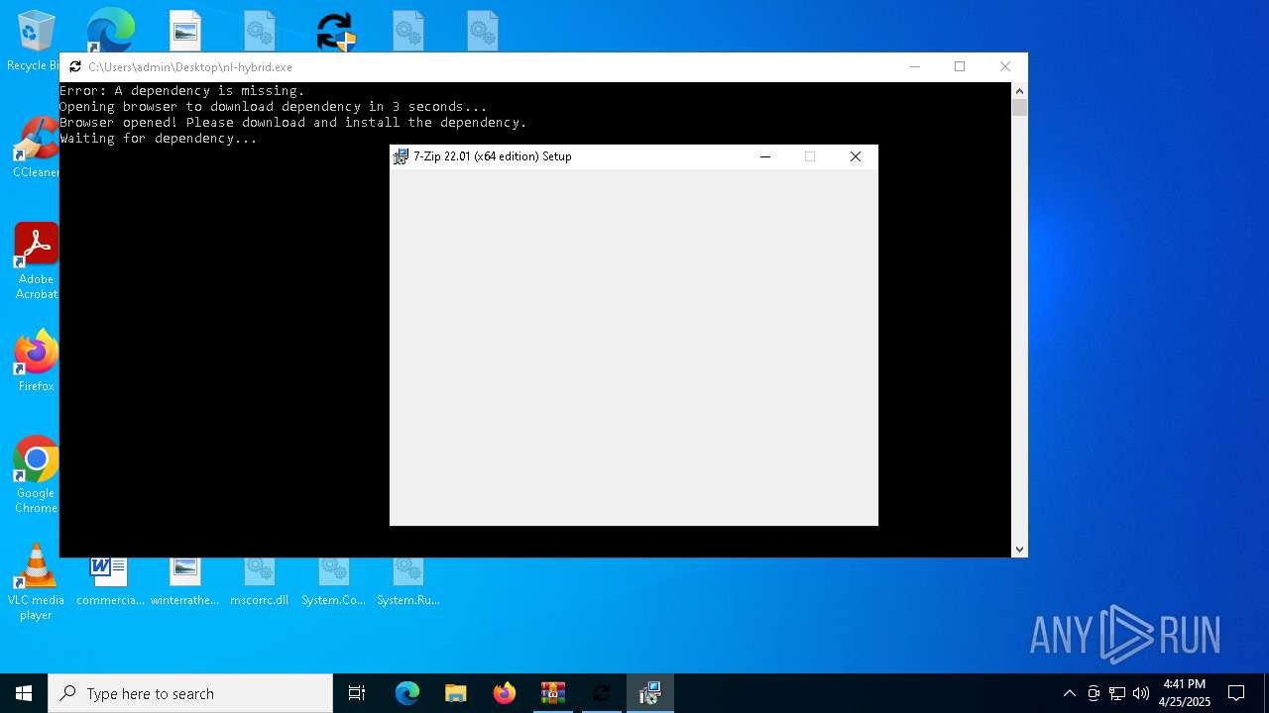Open File Explorer from the taskbar
This screenshot has width=1269, height=713.
pos(456,693)
